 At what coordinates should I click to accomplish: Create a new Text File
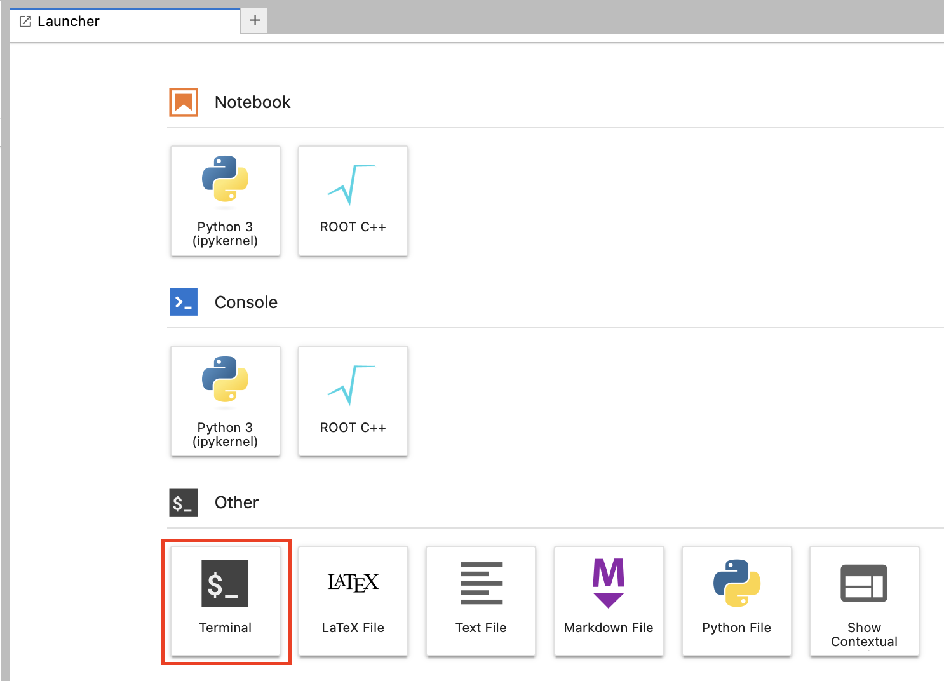coord(481,601)
